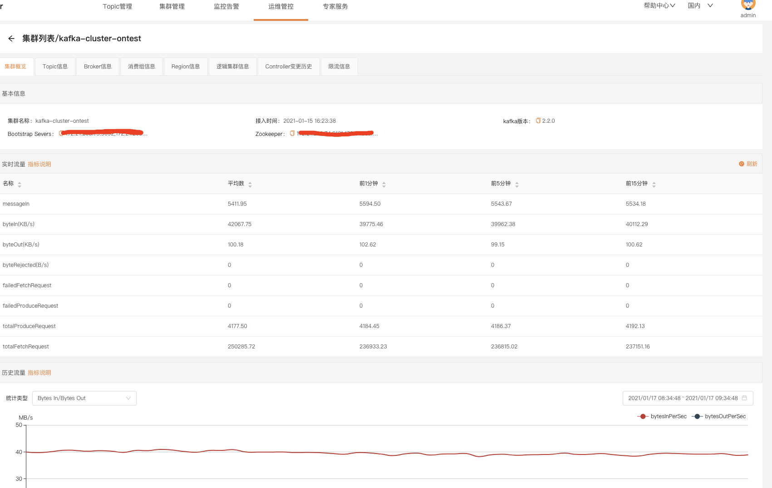Sort the 前15分钟 column

654,184
